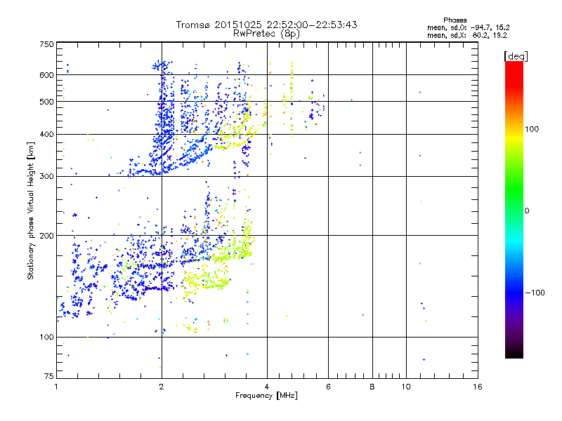Click the y-axis tick label '75'

tap(49, 376)
